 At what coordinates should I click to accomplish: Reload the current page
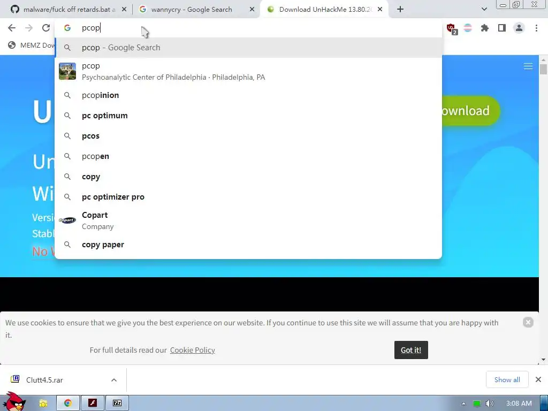point(46,28)
